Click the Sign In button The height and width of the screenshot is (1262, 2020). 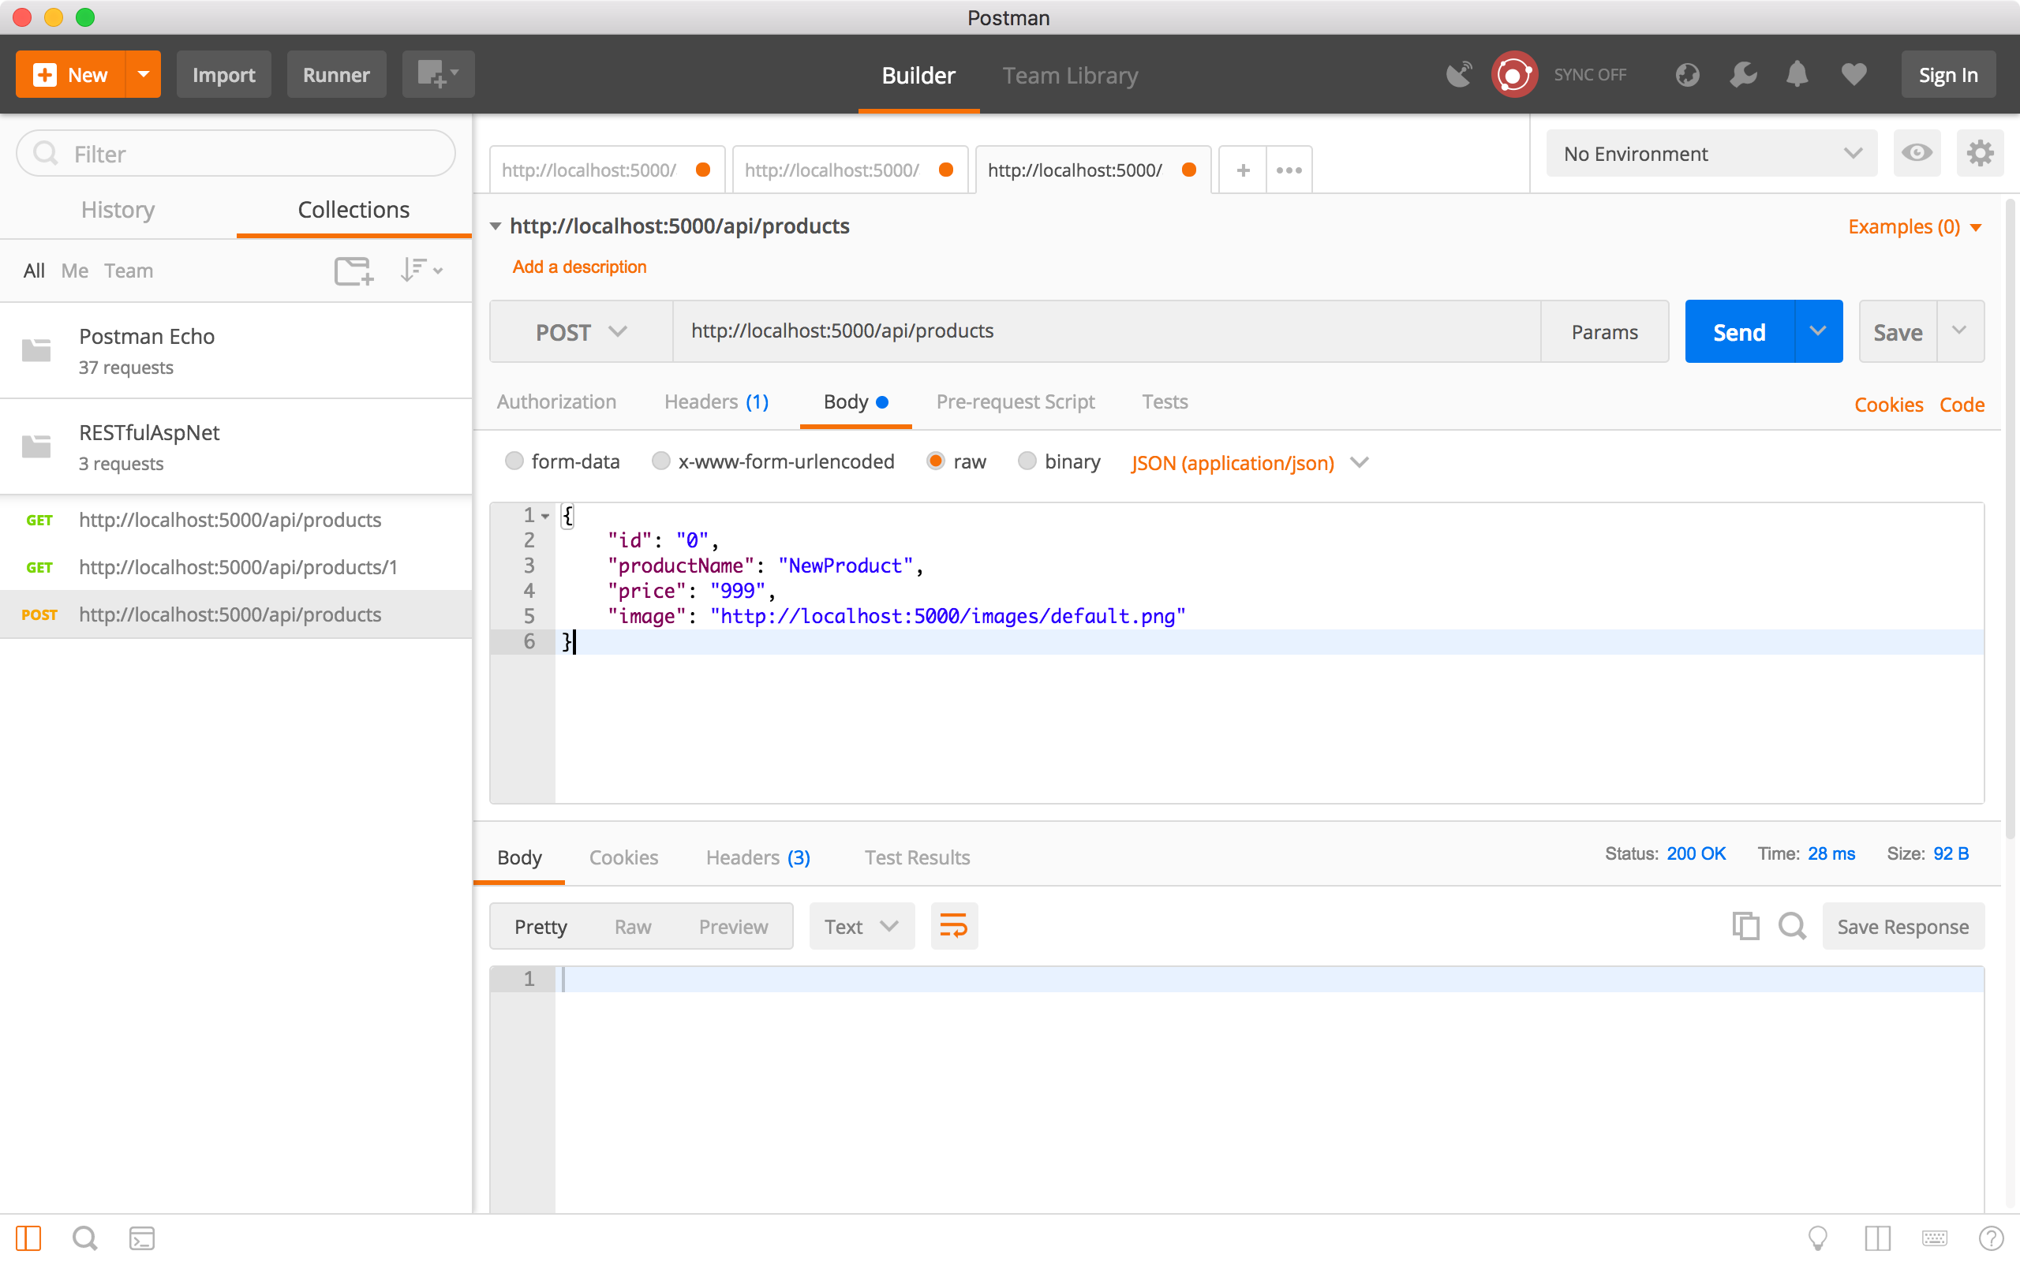(1948, 74)
